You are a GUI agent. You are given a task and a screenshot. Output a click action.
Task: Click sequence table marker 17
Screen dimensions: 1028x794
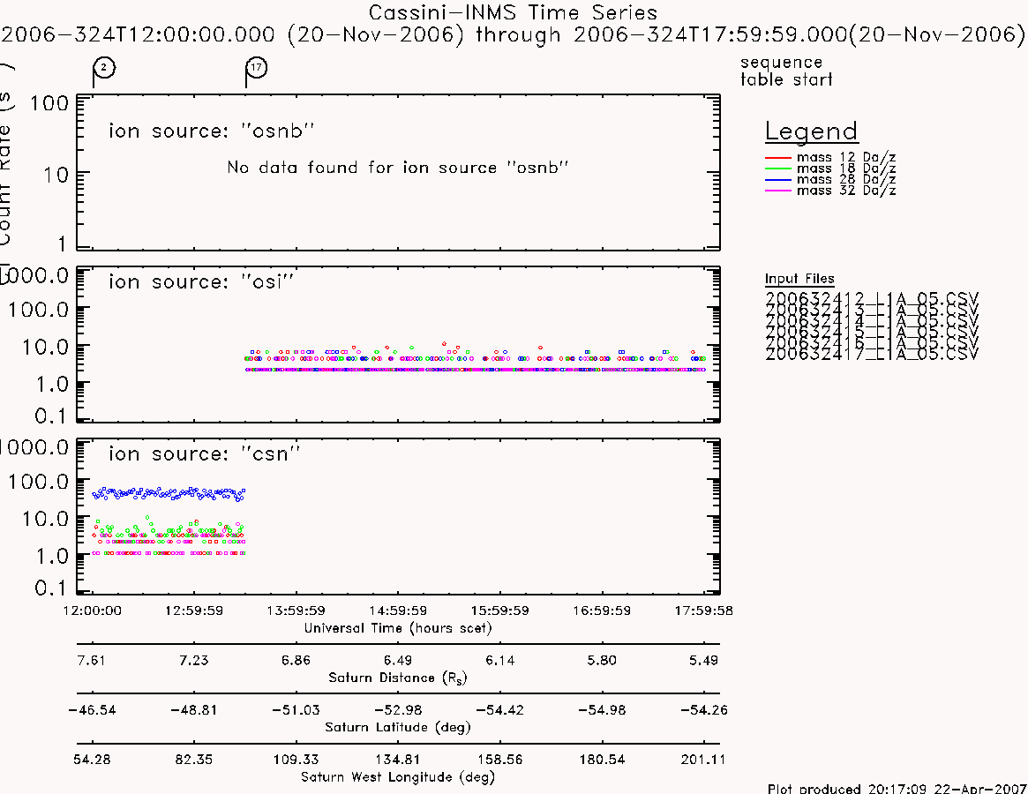coord(257,68)
